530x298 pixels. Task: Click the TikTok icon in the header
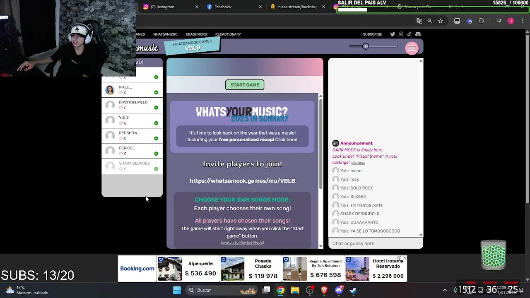click(x=409, y=34)
